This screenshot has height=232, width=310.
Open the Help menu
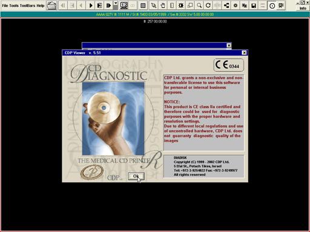click(41, 5)
